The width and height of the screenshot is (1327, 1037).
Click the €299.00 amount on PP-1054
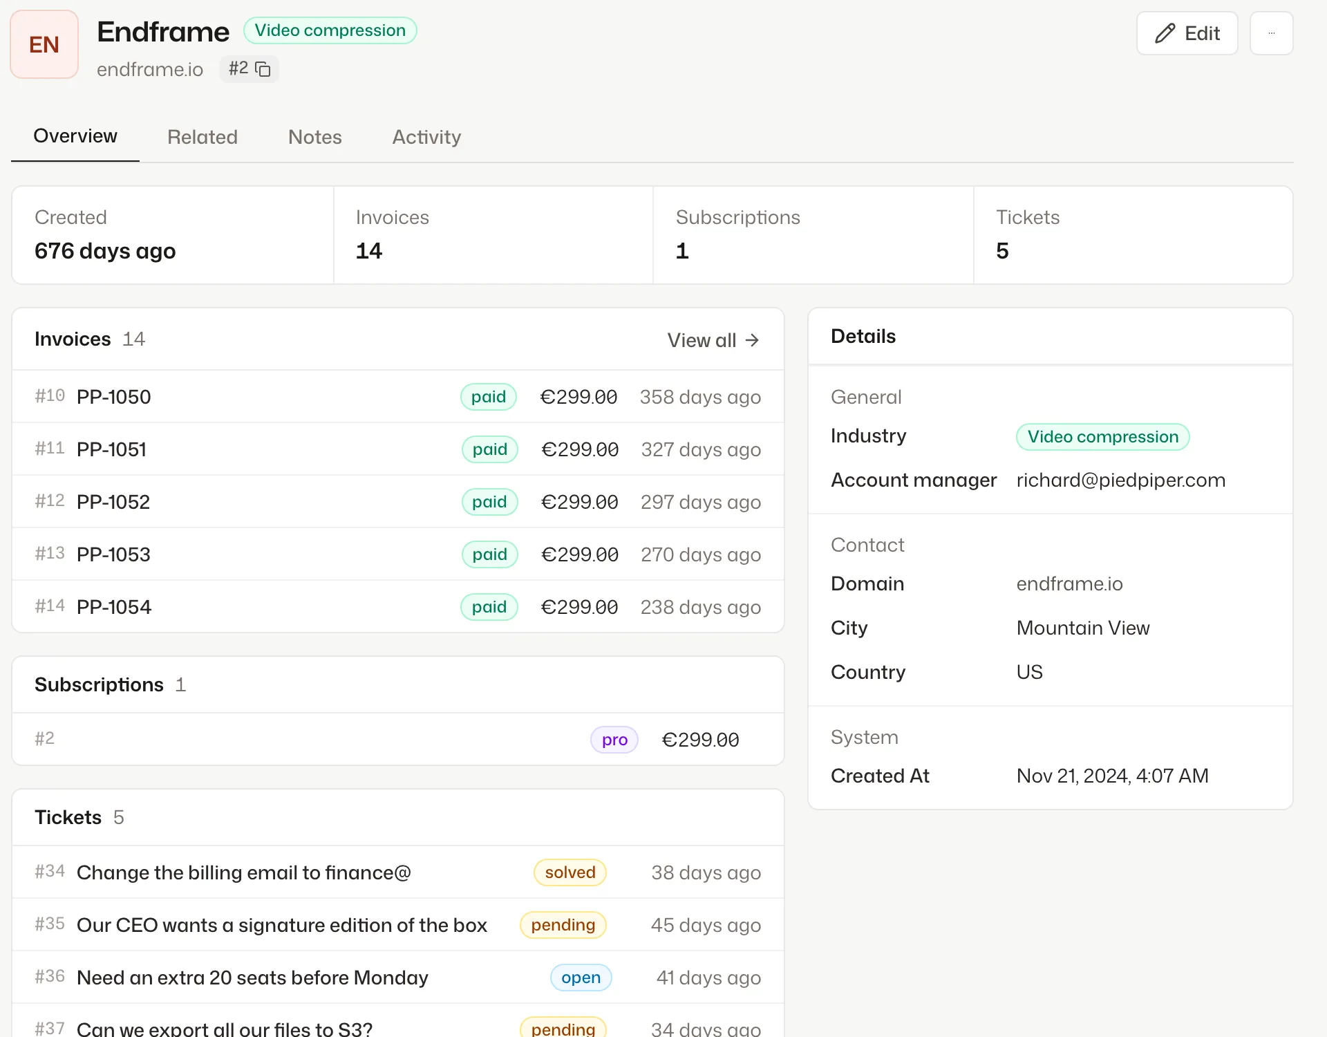click(x=579, y=607)
